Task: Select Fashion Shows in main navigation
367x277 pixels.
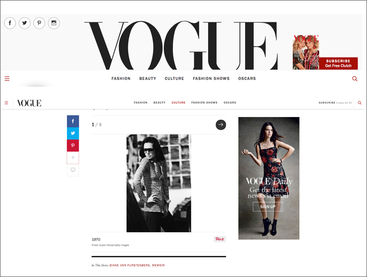Action: coord(211,78)
